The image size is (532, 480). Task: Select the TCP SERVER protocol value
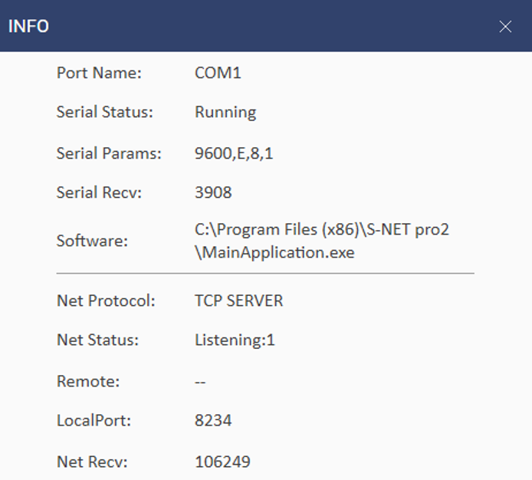pos(239,301)
